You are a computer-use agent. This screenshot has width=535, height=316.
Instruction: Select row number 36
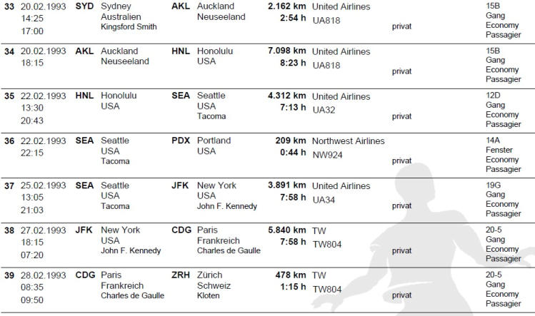coord(10,141)
